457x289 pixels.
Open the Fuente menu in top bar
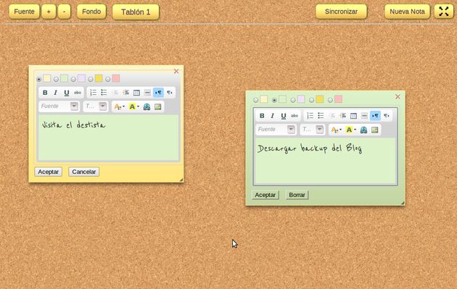tap(24, 12)
